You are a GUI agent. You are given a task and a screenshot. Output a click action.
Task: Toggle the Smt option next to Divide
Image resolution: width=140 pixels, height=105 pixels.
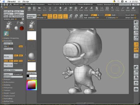[x=16, y=56]
